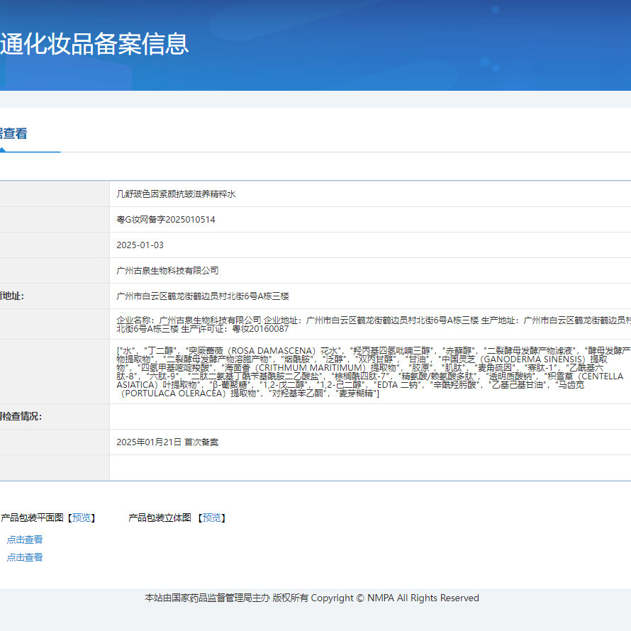Select the date 2025-01-03

coord(140,245)
